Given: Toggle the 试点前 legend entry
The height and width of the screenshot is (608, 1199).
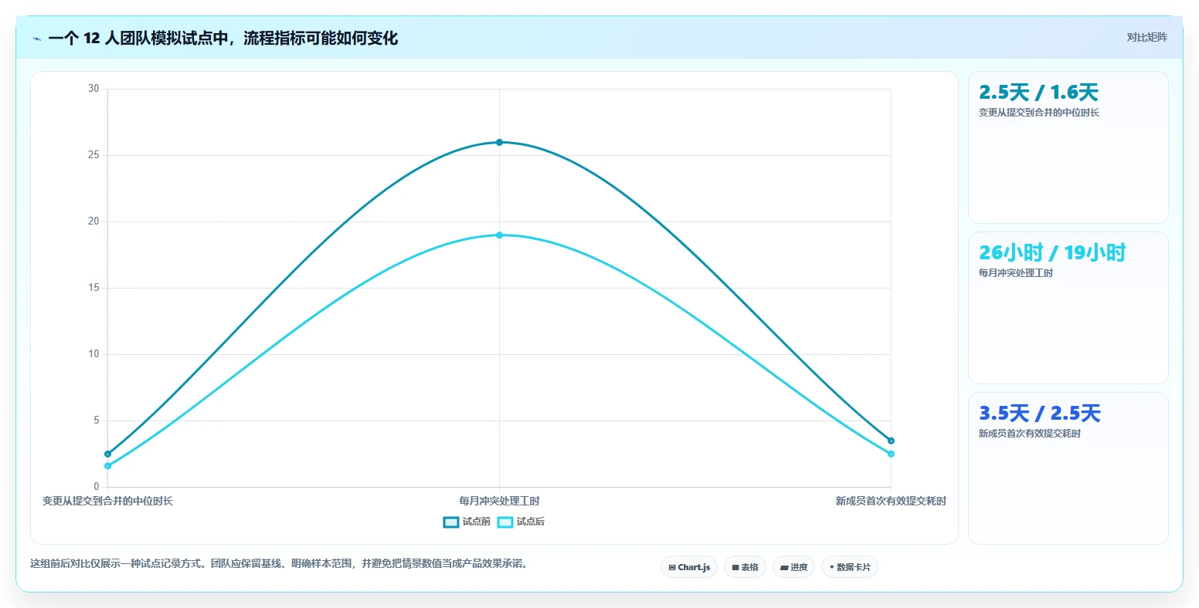Looking at the screenshot, I should (467, 522).
